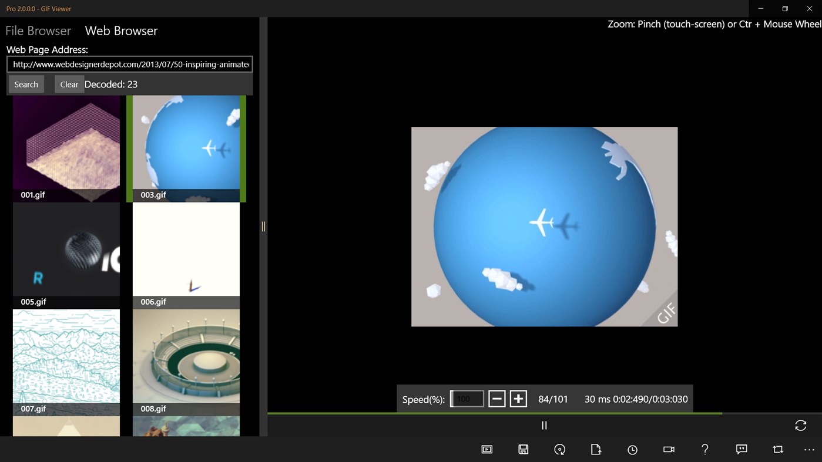Toggle the loop repeat icon near the crop

point(777,450)
